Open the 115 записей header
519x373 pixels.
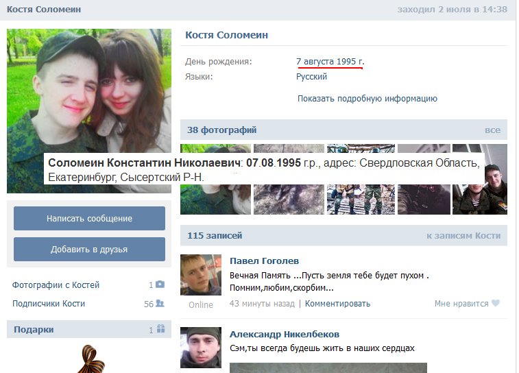tap(343, 235)
